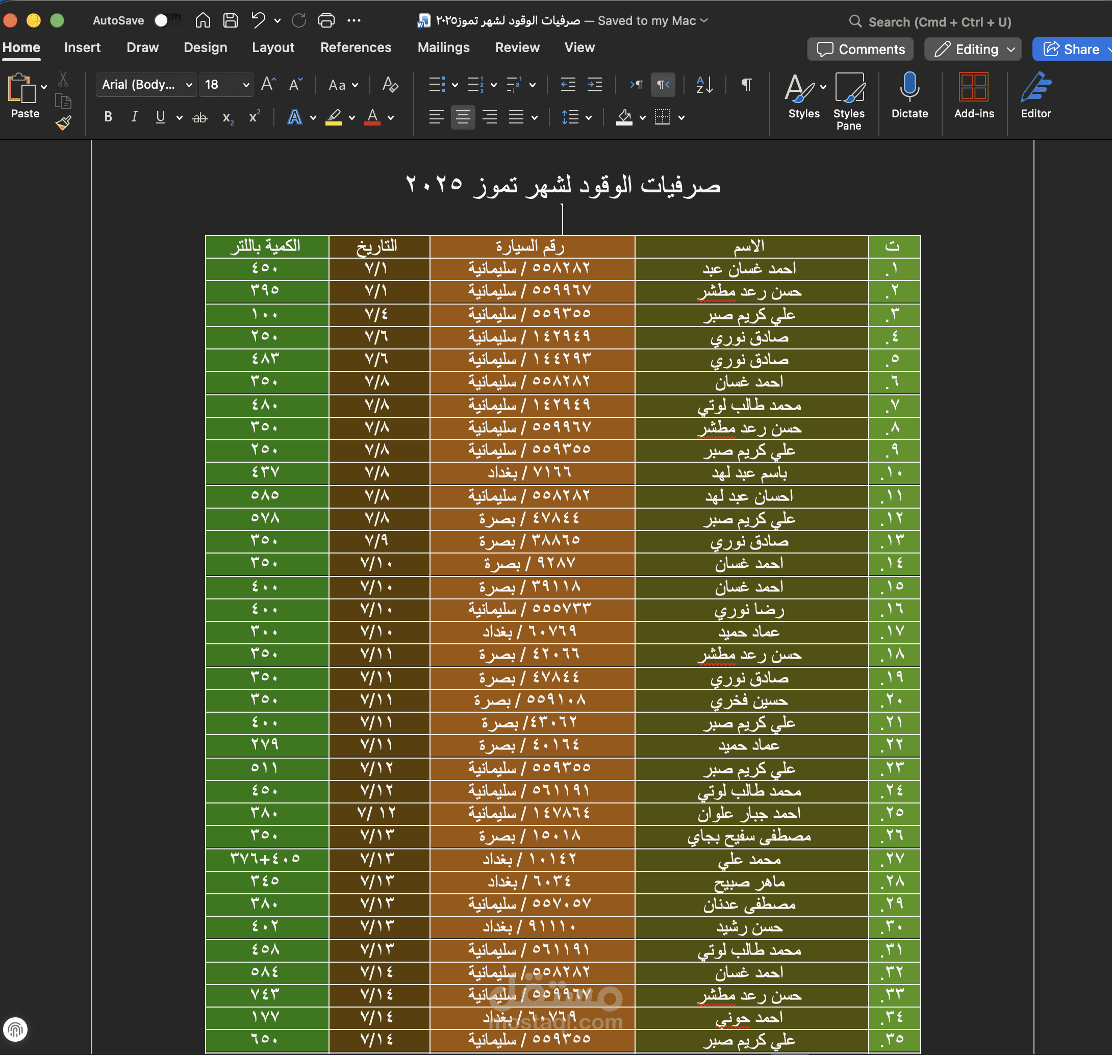Apply red font color
This screenshot has width=1112, height=1055.
[372, 117]
